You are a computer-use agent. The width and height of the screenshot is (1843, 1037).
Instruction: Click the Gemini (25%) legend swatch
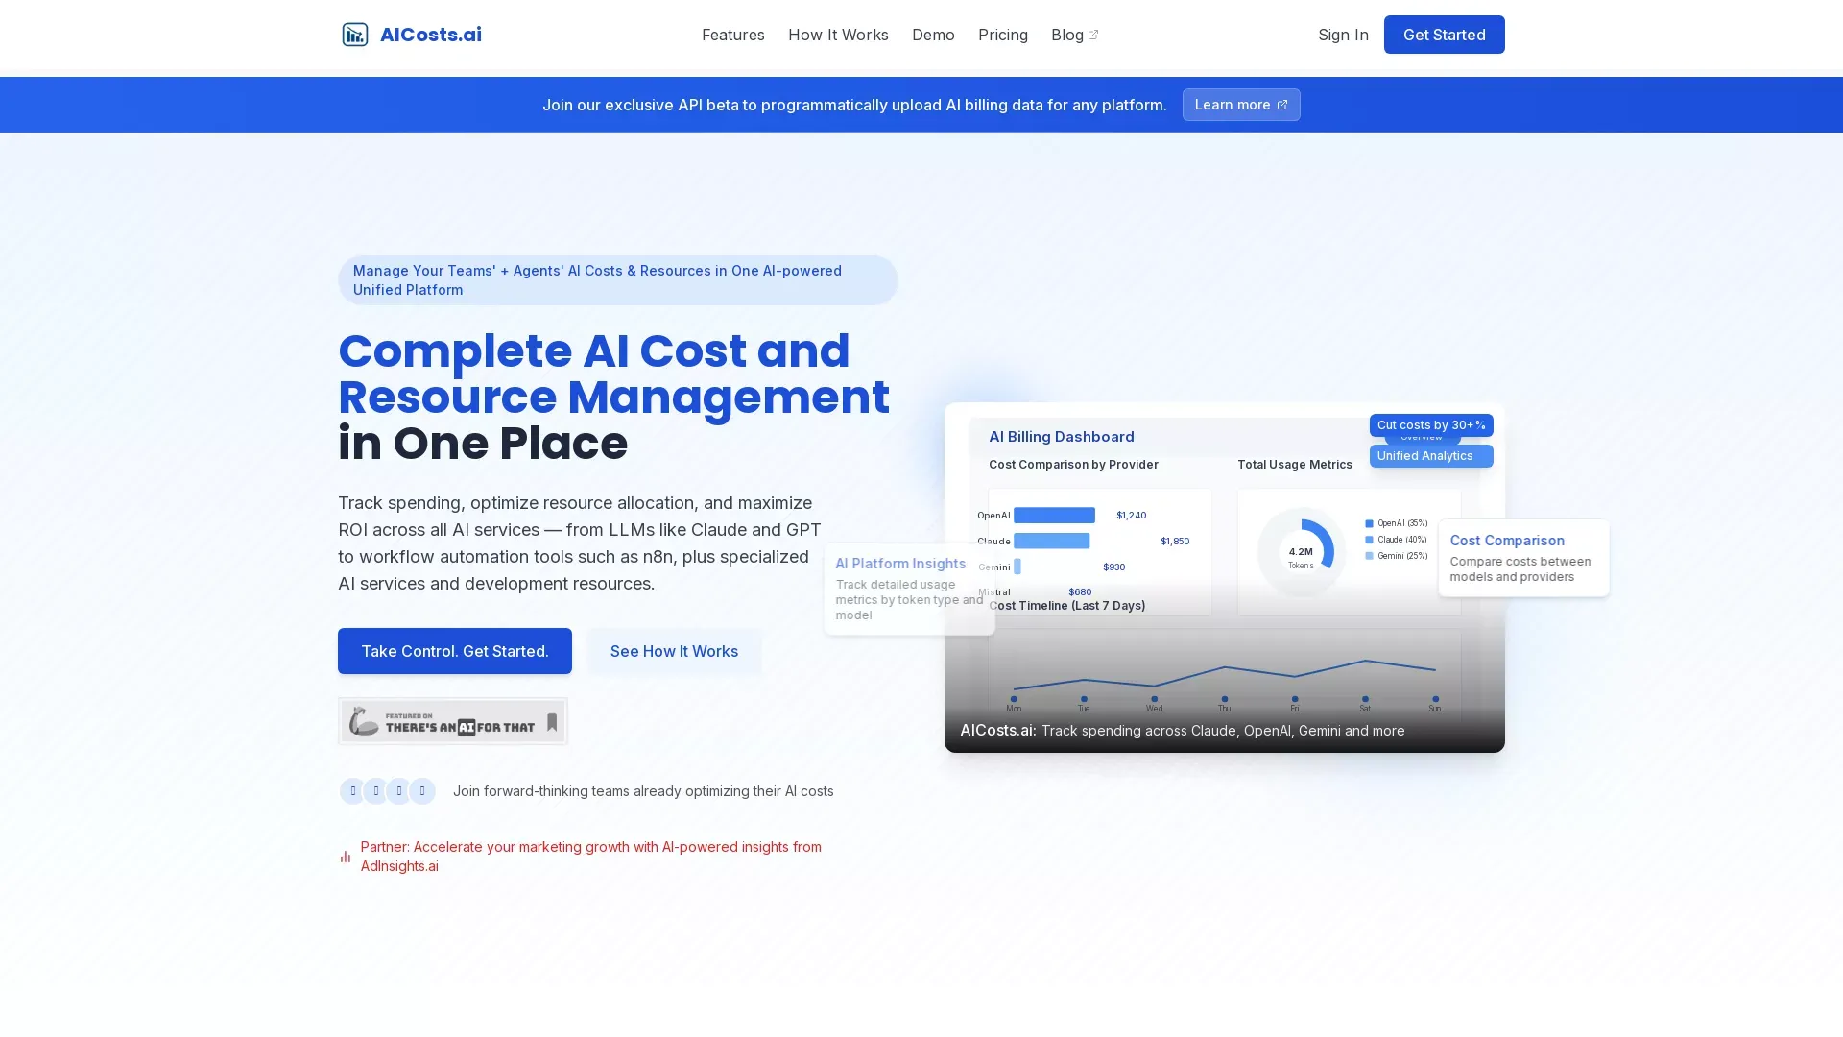tap(1369, 556)
